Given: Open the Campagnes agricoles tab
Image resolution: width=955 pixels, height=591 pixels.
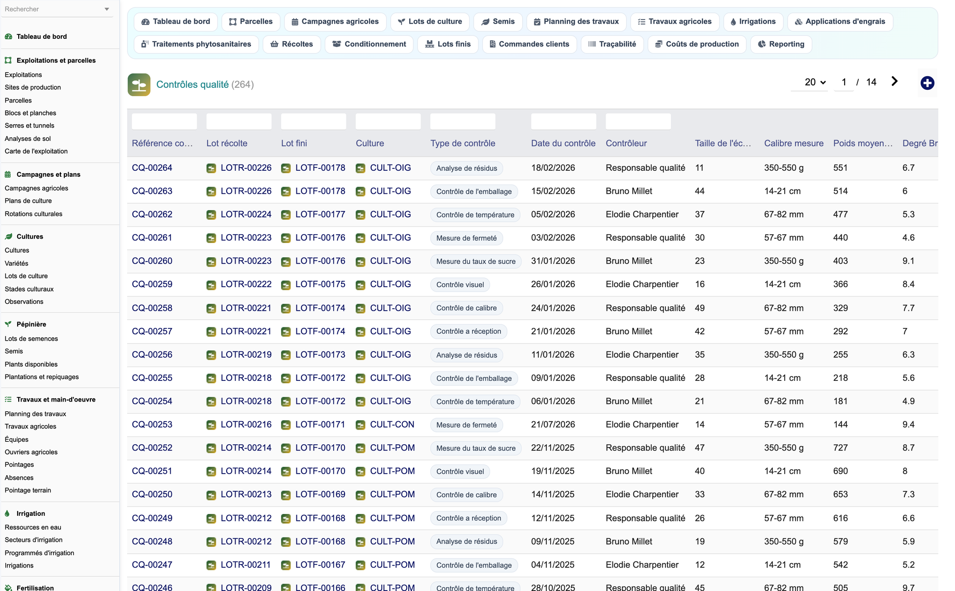Looking at the screenshot, I should tap(335, 22).
